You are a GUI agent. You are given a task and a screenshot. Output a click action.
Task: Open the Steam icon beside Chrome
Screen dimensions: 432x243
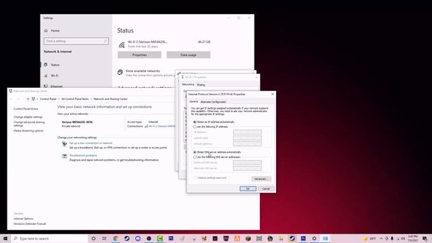[x=127, y=238]
